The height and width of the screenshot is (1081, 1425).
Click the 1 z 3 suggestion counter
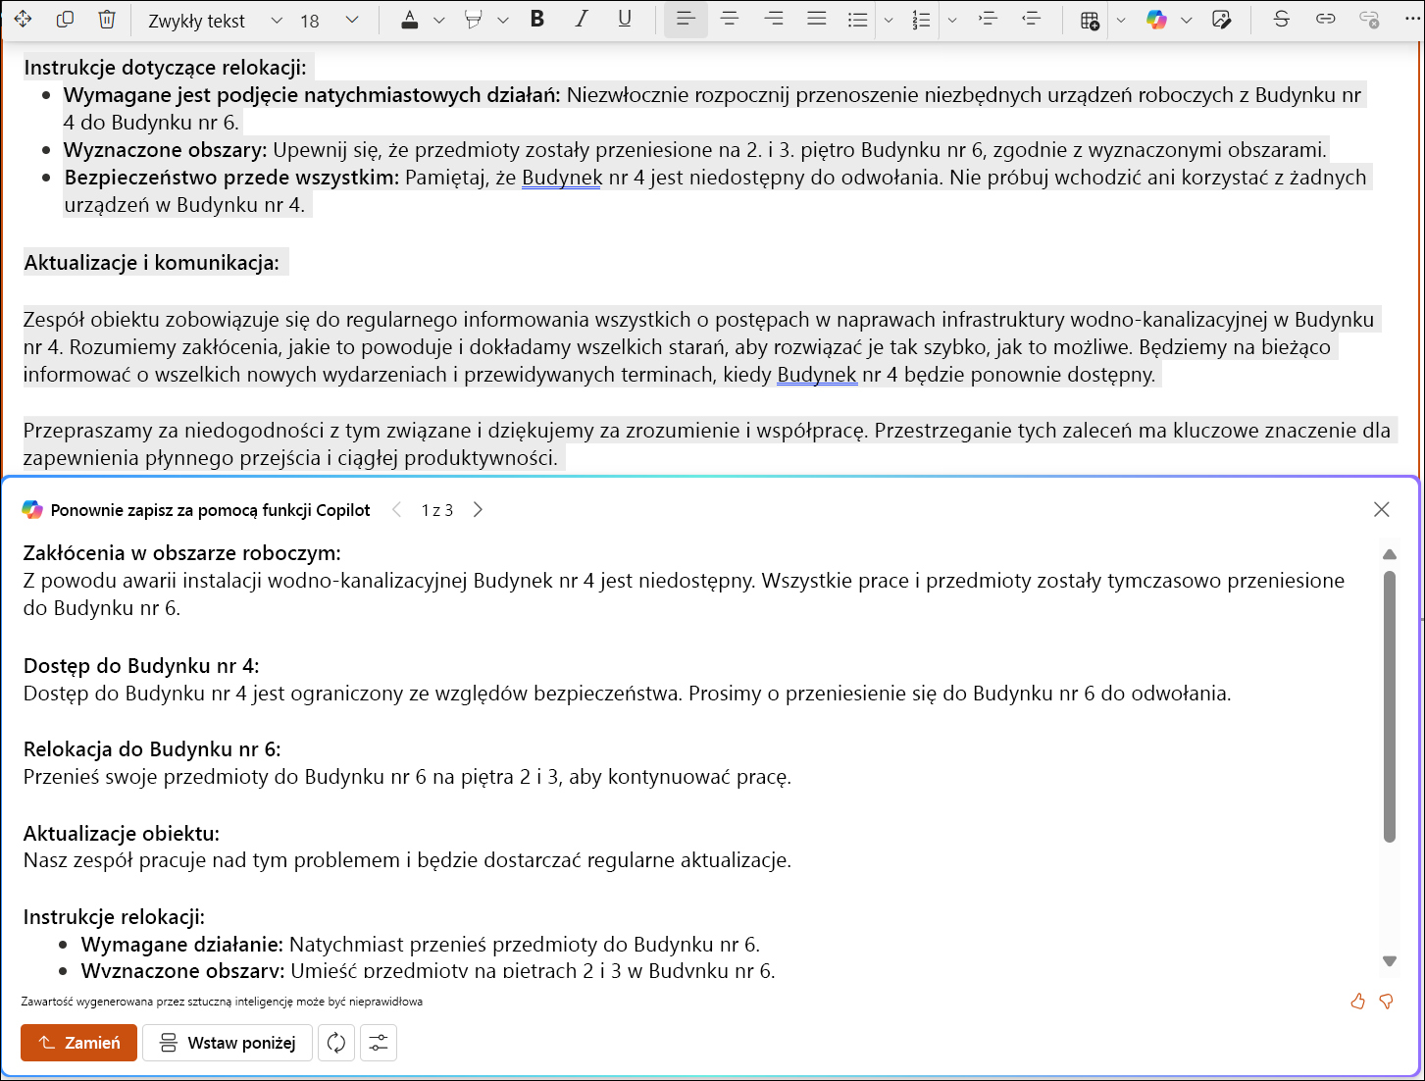437,510
